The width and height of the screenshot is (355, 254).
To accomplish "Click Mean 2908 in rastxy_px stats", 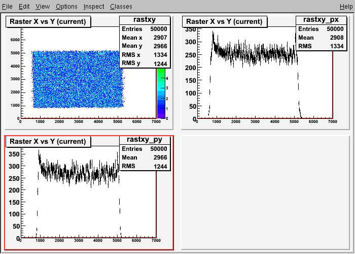I will (321, 38).
